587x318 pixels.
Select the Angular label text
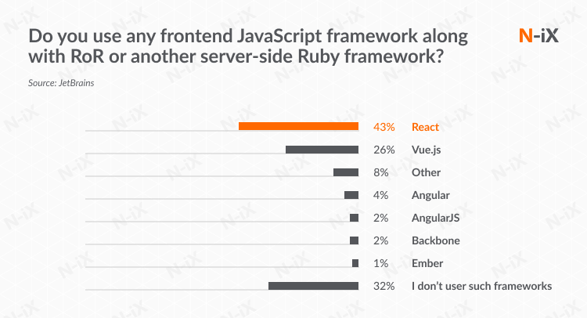(430, 195)
